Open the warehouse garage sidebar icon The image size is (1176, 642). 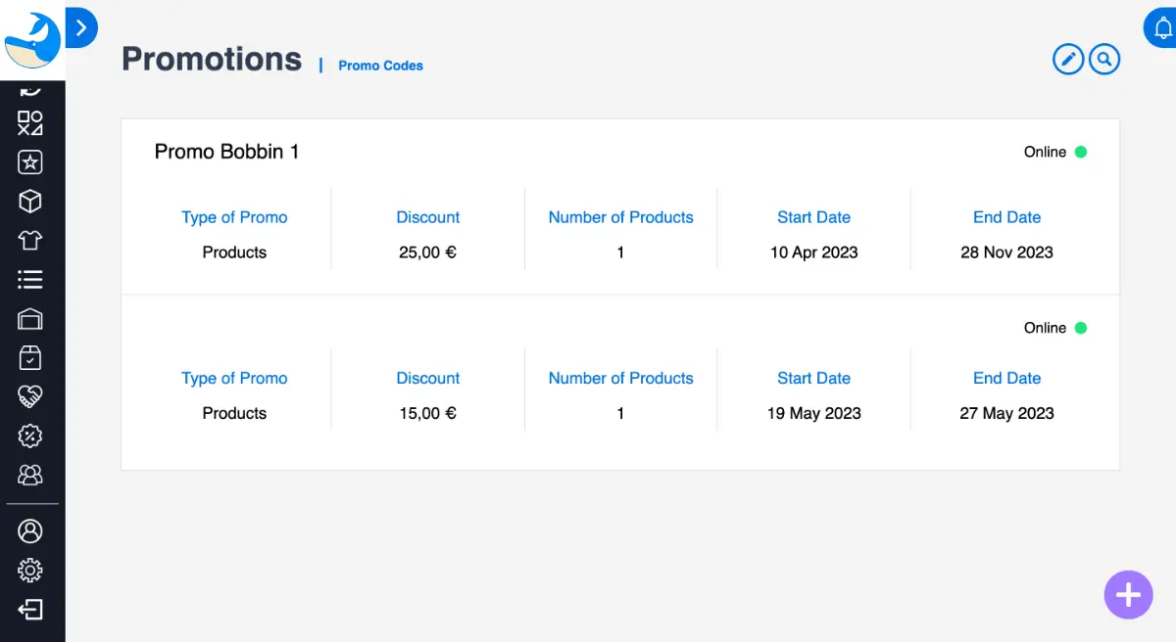click(30, 319)
